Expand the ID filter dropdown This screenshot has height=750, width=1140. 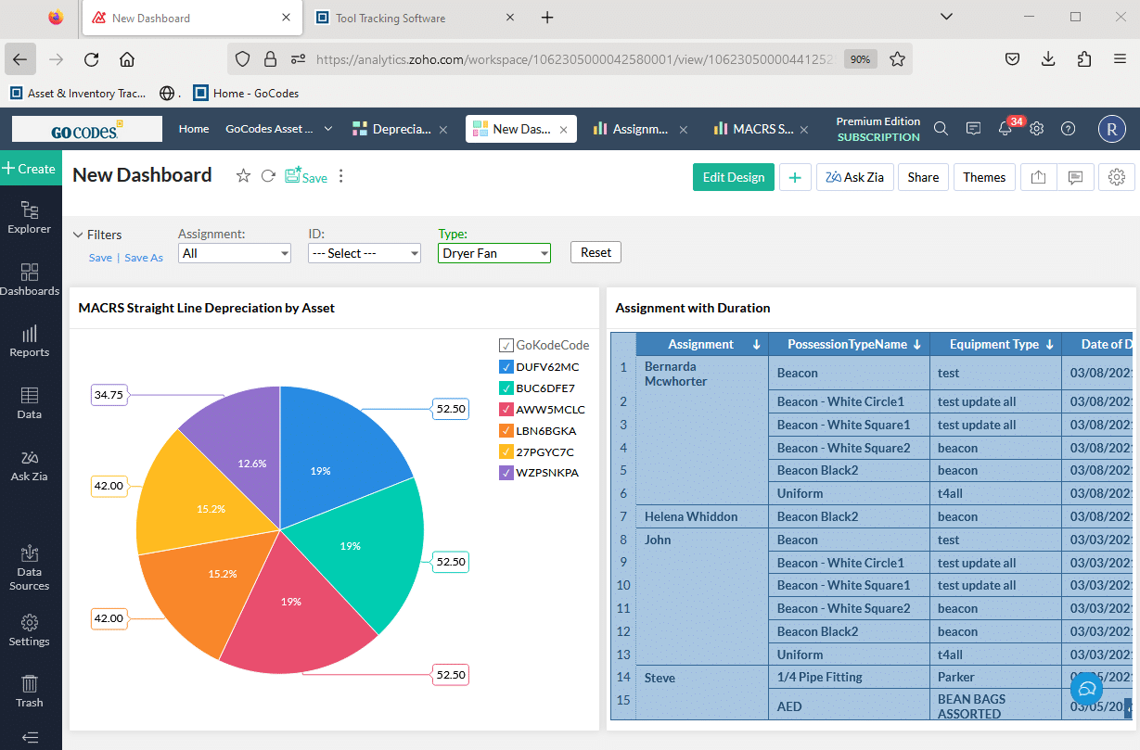tap(365, 253)
